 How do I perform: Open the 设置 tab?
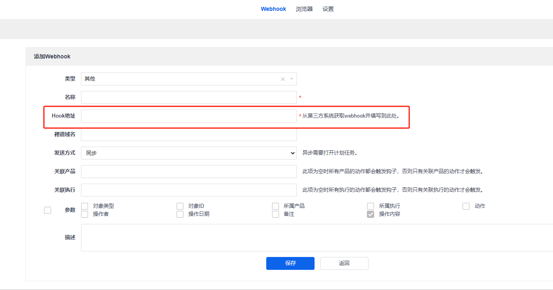pos(328,8)
